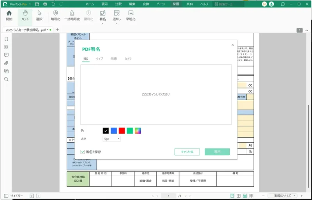Close the PDF署名 dialog

pyautogui.click(x=232, y=45)
